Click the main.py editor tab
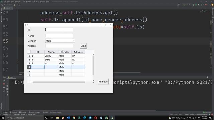This screenshot has height=120, width=214. pyautogui.click(x=8, y=8)
